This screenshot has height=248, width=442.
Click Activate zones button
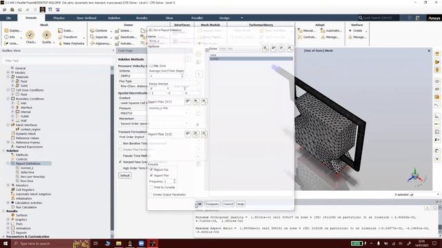(124, 43)
